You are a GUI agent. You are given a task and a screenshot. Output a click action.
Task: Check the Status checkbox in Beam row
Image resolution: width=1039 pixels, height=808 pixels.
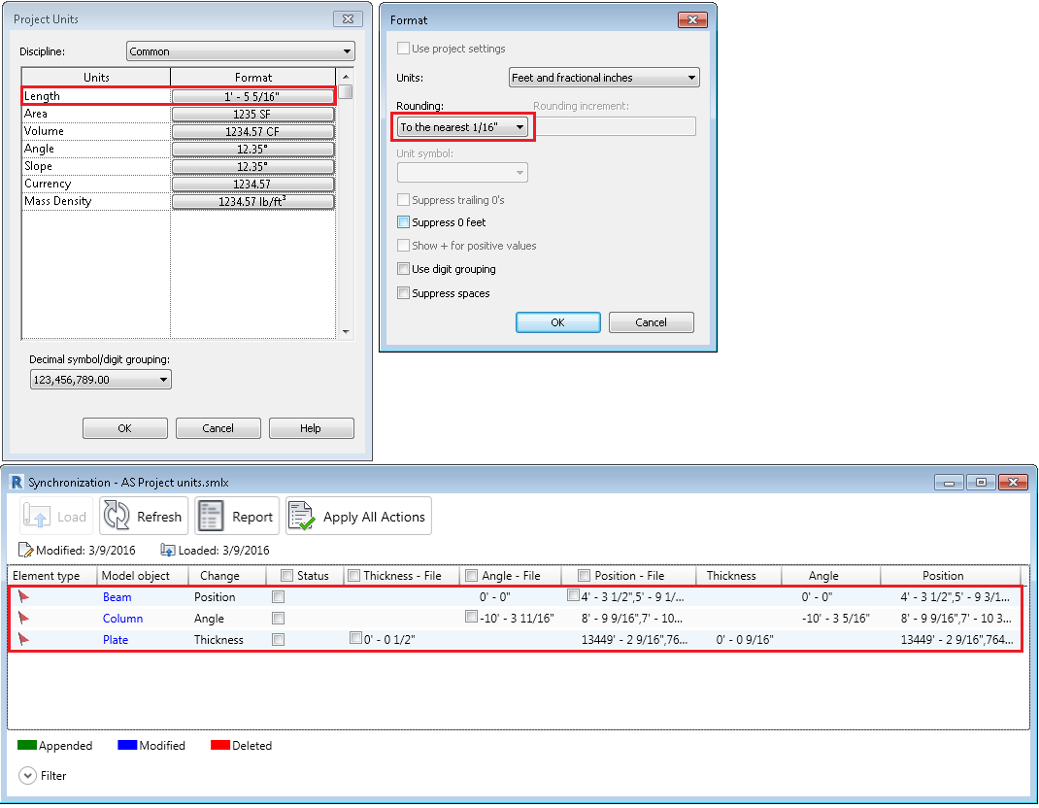[279, 596]
